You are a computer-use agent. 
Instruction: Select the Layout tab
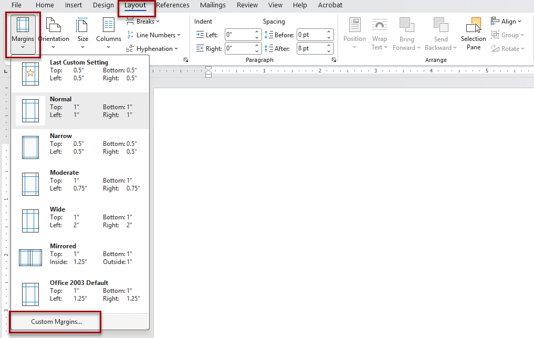[135, 5]
